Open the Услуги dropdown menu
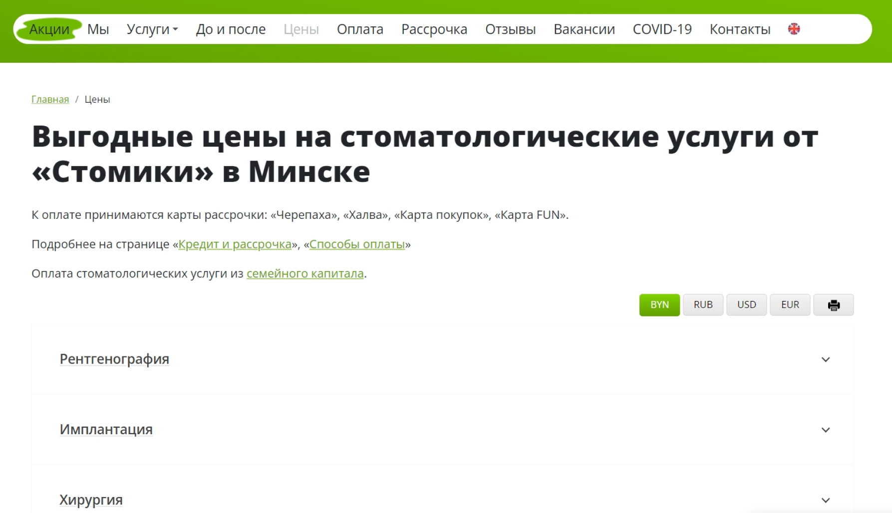Image resolution: width=892 pixels, height=513 pixels. tap(152, 29)
